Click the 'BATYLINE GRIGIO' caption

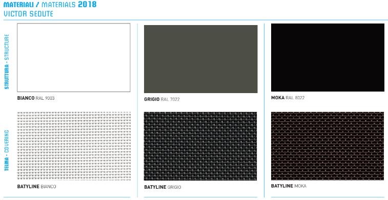tap(162, 187)
